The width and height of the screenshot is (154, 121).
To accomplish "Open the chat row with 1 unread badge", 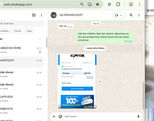I will [22, 39].
